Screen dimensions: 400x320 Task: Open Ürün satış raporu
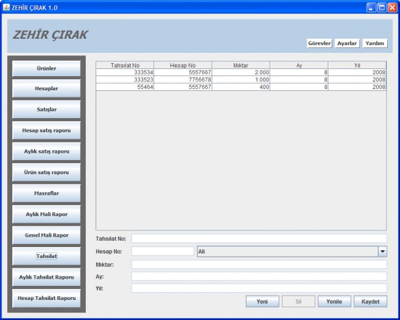[46, 172]
